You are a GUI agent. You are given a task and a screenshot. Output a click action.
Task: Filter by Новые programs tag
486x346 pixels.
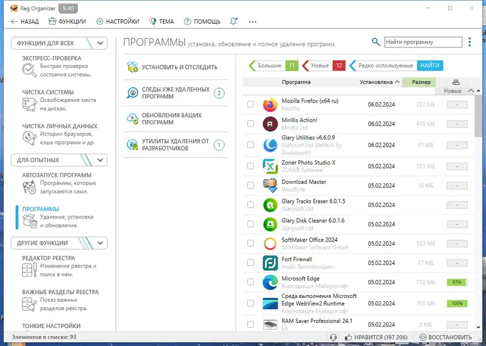(324, 66)
